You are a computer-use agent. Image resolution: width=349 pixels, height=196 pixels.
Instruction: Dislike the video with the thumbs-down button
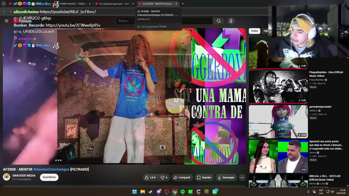coord(164,177)
